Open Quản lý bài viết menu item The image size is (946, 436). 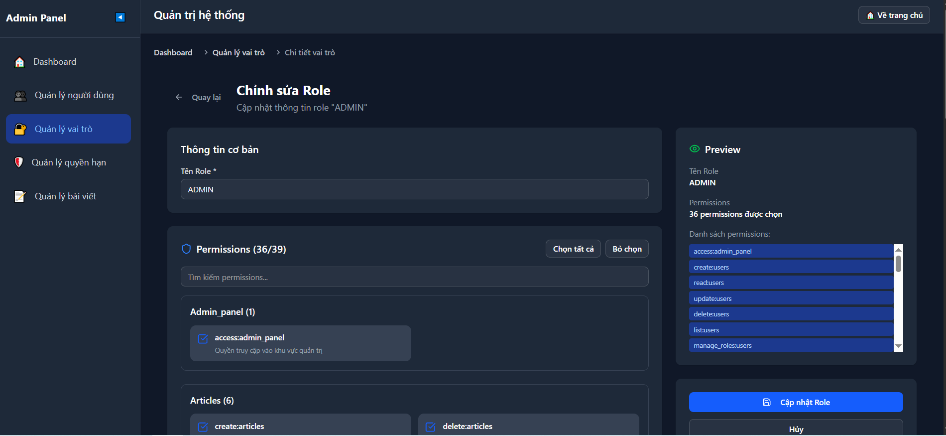tap(65, 196)
